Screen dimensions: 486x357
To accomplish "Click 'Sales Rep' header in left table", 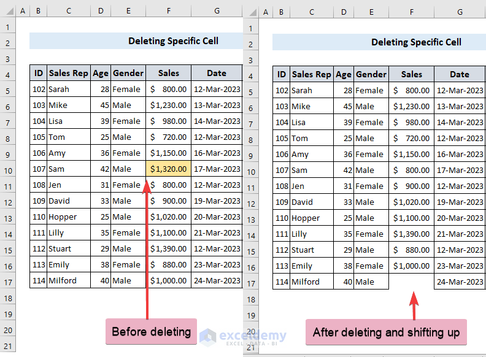I will point(69,73).
